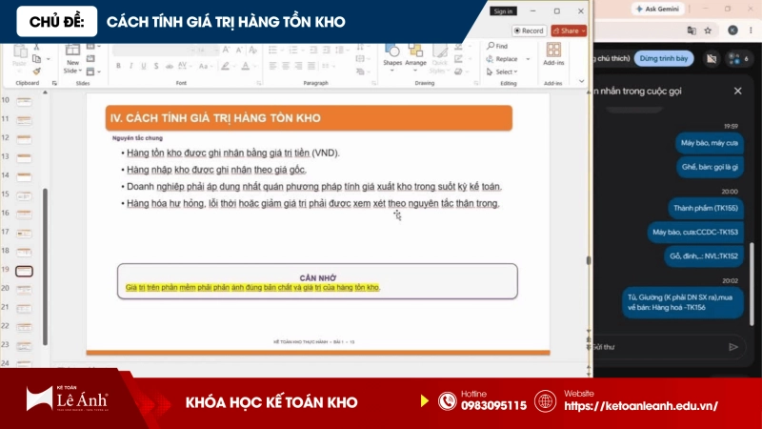Click the chat message 'Thành phẩm (TK155)'
Screen dimensions: 762x429
point(706,208)
